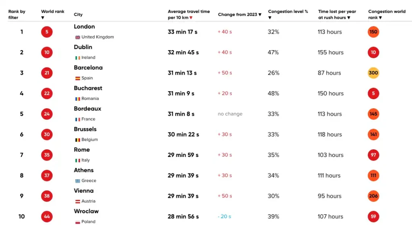Open the Dublin city entry
This screenshot has height=228, width=412.
coord(83,47)
